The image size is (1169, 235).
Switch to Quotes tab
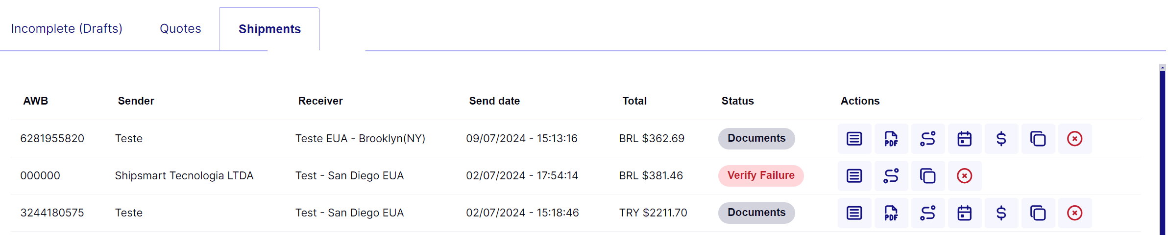pos(180,29)
